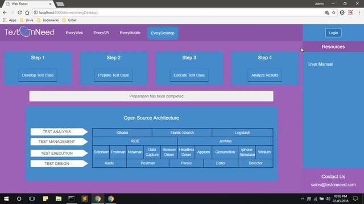Open the Drive bookmark folder
This screenshot has height=204, width=364.
pyautogui.click(x=27, y=20)
